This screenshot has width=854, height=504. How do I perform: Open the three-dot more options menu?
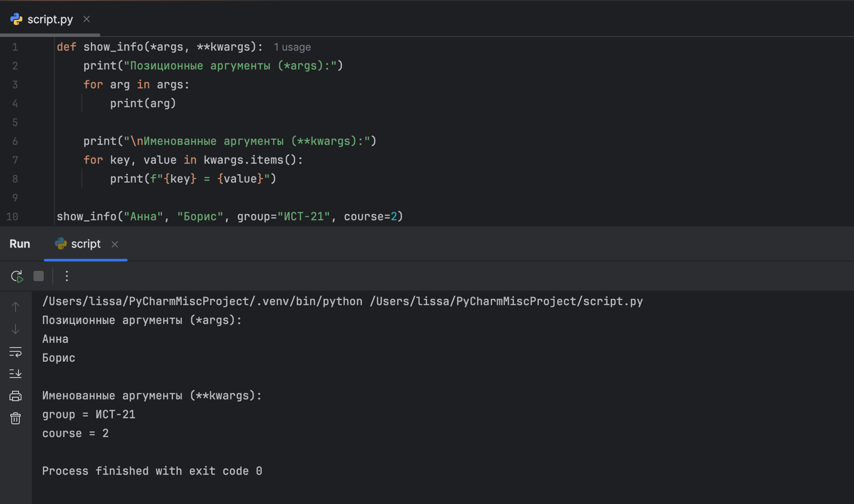click(67, 276)
